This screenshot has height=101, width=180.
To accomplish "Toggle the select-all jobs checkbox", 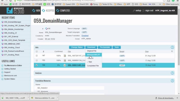I will pos(37,51).
